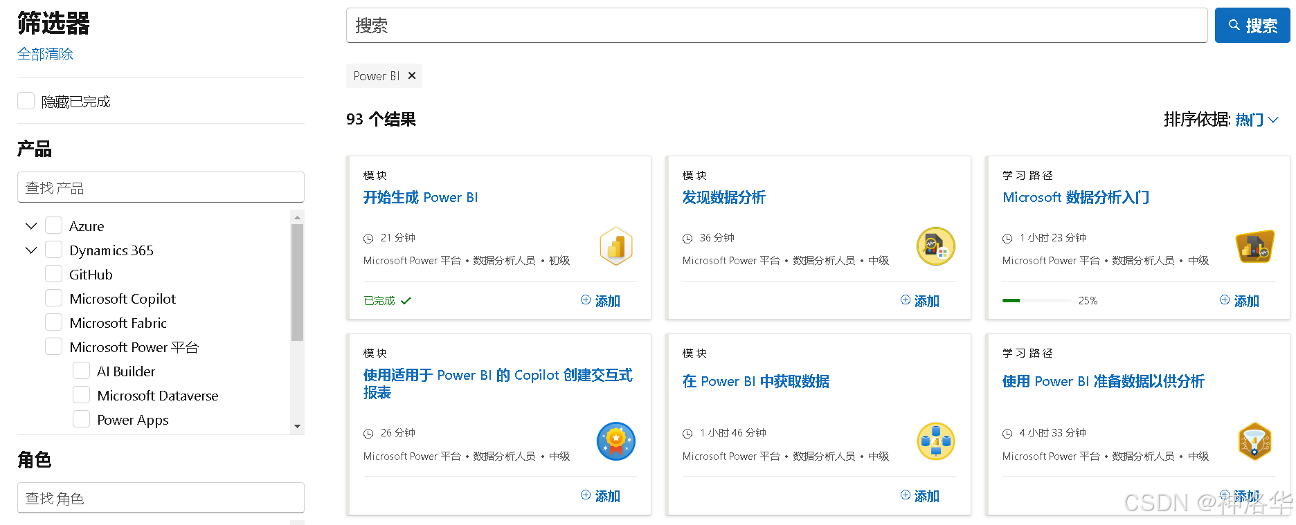Click the Microsoft 数据分析入门 learning path badge
The width and height of the screenshot is (1296, 525).
coord(1255,246)
